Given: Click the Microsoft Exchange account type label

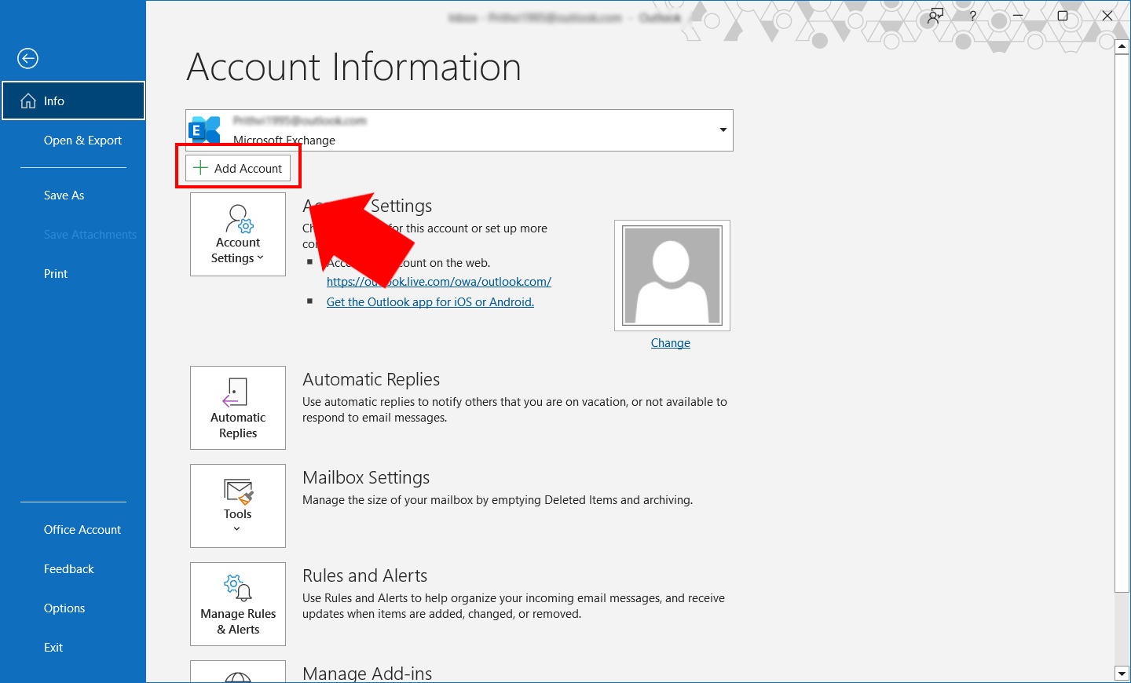Looking at the screenshot, I should click(x=284, y=141).
